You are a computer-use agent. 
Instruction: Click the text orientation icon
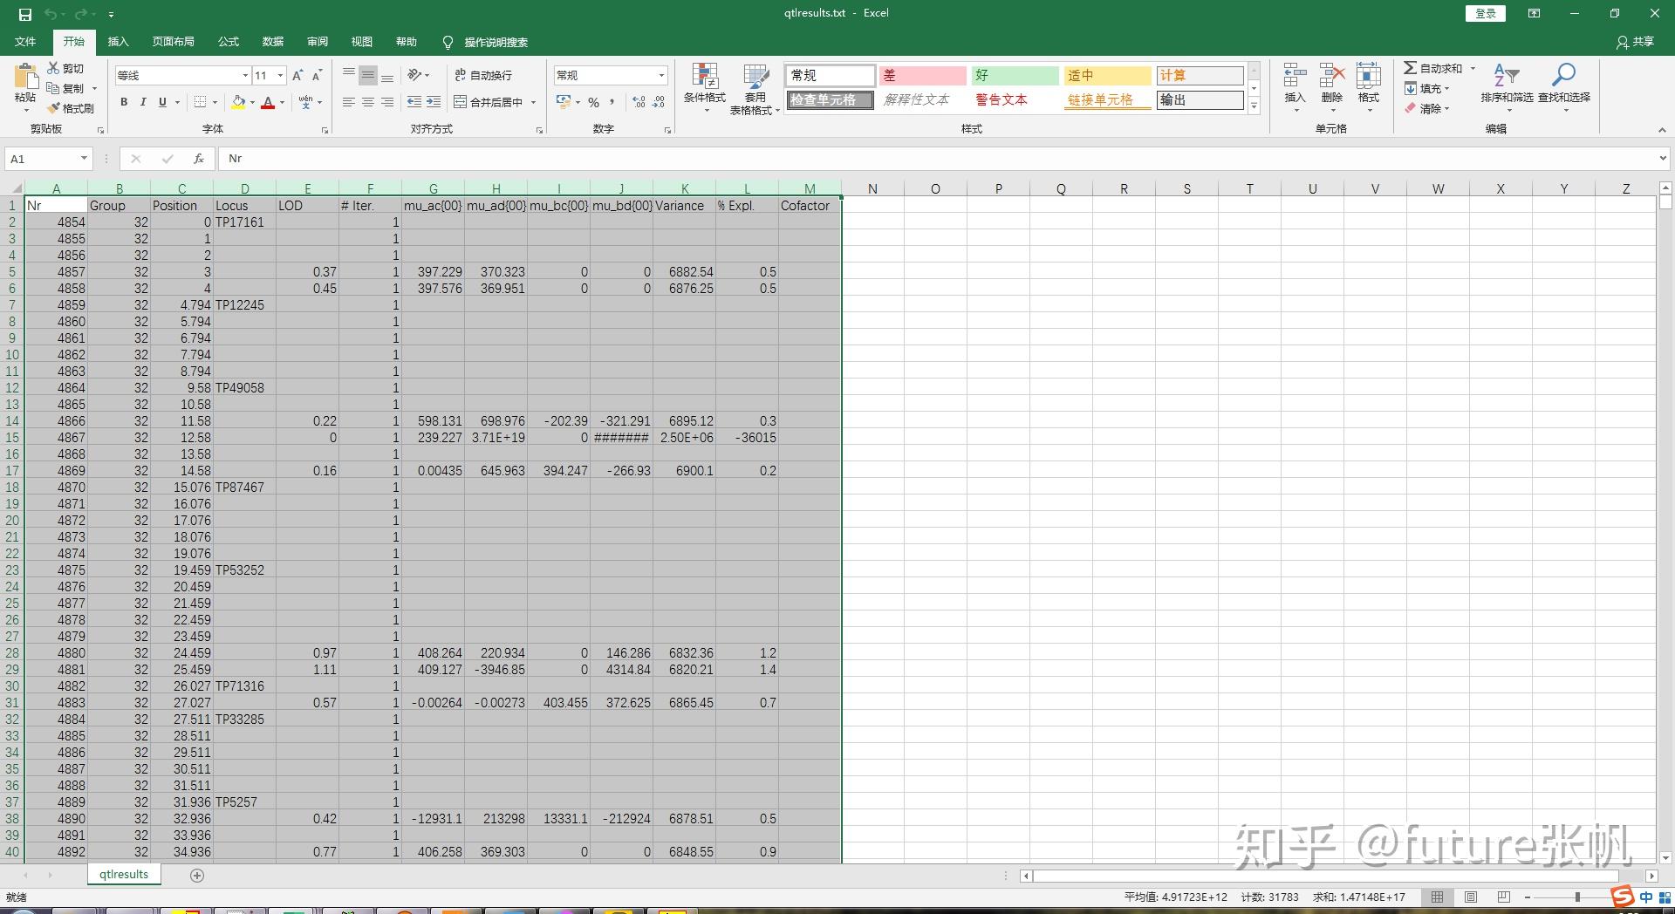point(415,75)
